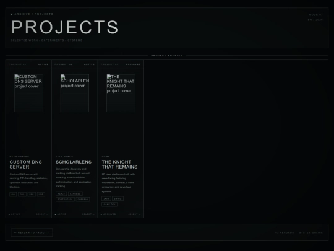This screenshot has height=251, width=334.
Task: Click The Knight That Remains title
Action: pos(119,164)
